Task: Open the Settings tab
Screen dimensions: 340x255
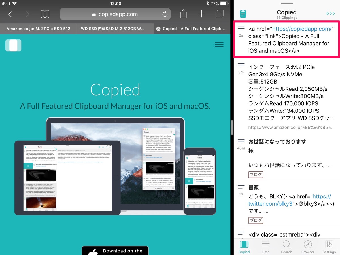Action: click(329, 247)
